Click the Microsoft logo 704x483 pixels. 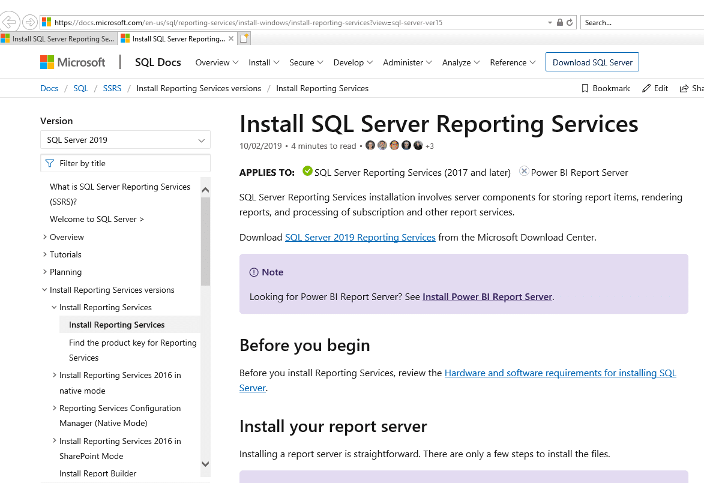click(x=73, y=62)
